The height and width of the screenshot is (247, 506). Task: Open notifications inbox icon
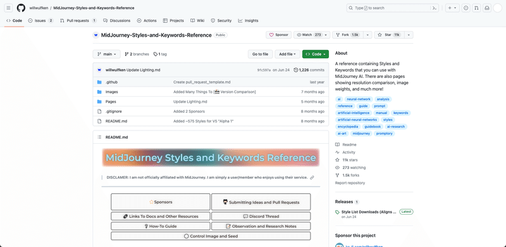(x=487, y=8)
